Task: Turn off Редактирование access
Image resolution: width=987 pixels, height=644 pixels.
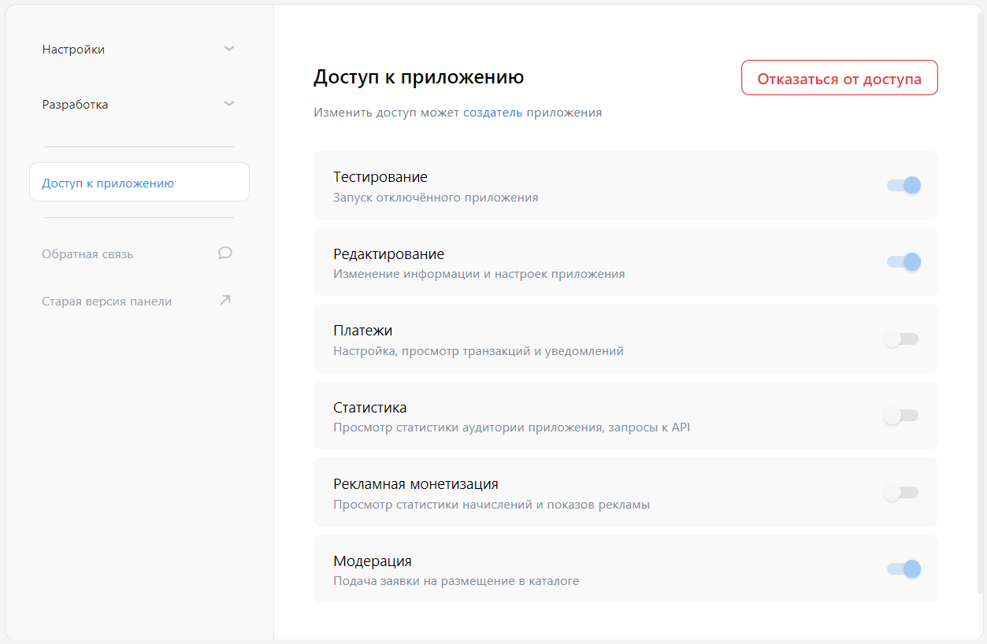Action: (x=902, y=261)
